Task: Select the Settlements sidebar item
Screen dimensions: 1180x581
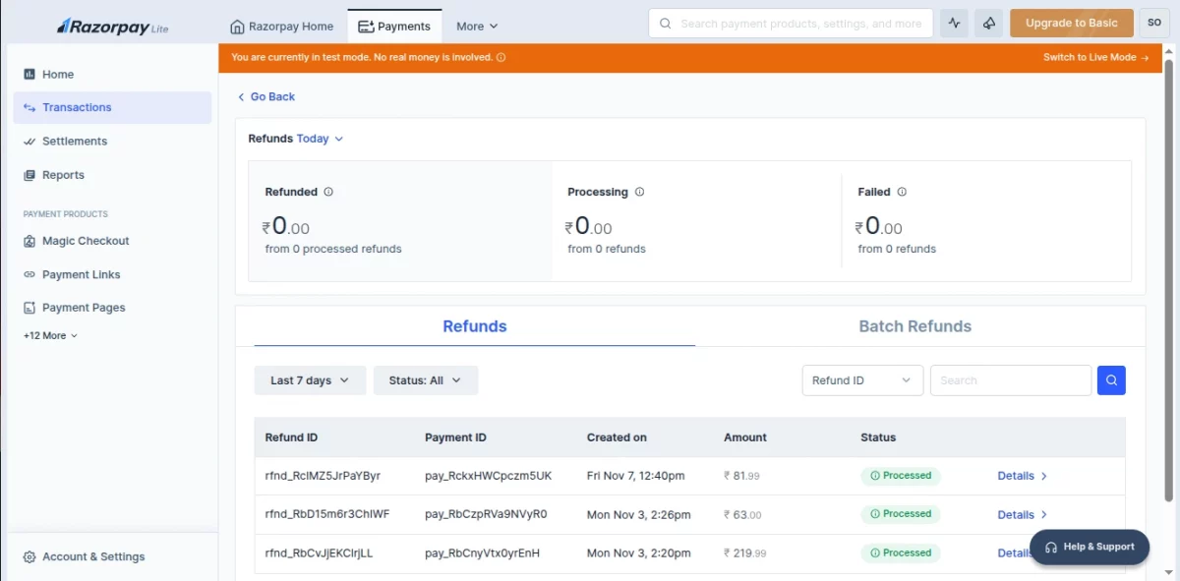Action: pyautogui.click(x=75, y=141)
